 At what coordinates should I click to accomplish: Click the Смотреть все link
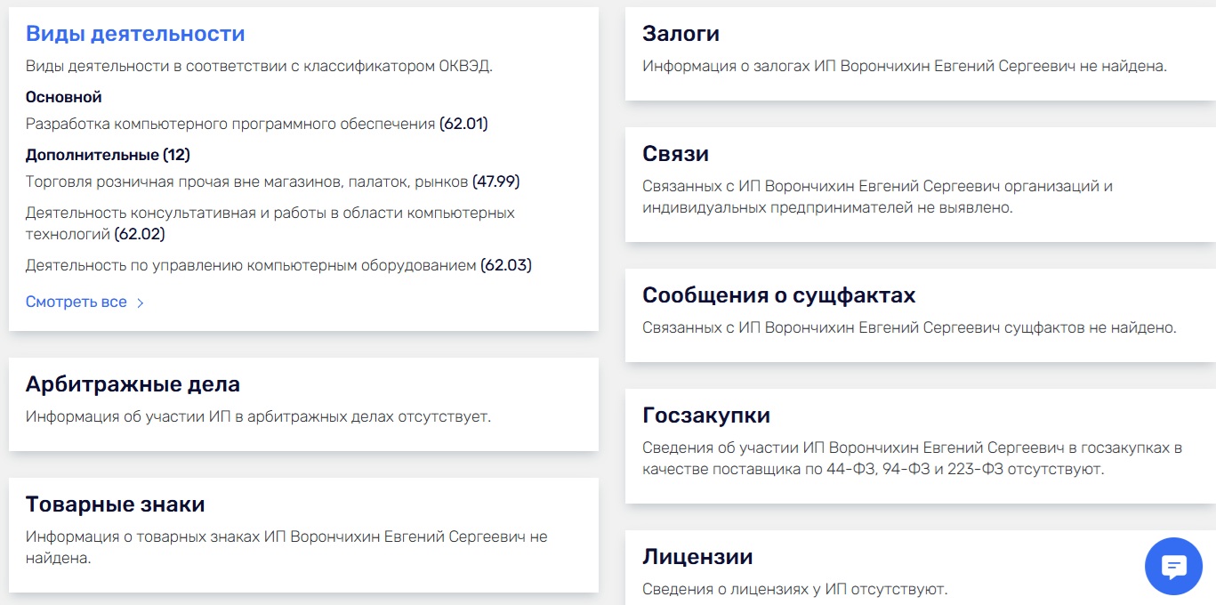(77, 302)
